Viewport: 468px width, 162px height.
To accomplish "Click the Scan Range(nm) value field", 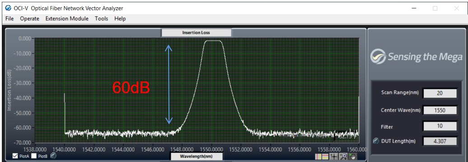I will coord(440,93).
